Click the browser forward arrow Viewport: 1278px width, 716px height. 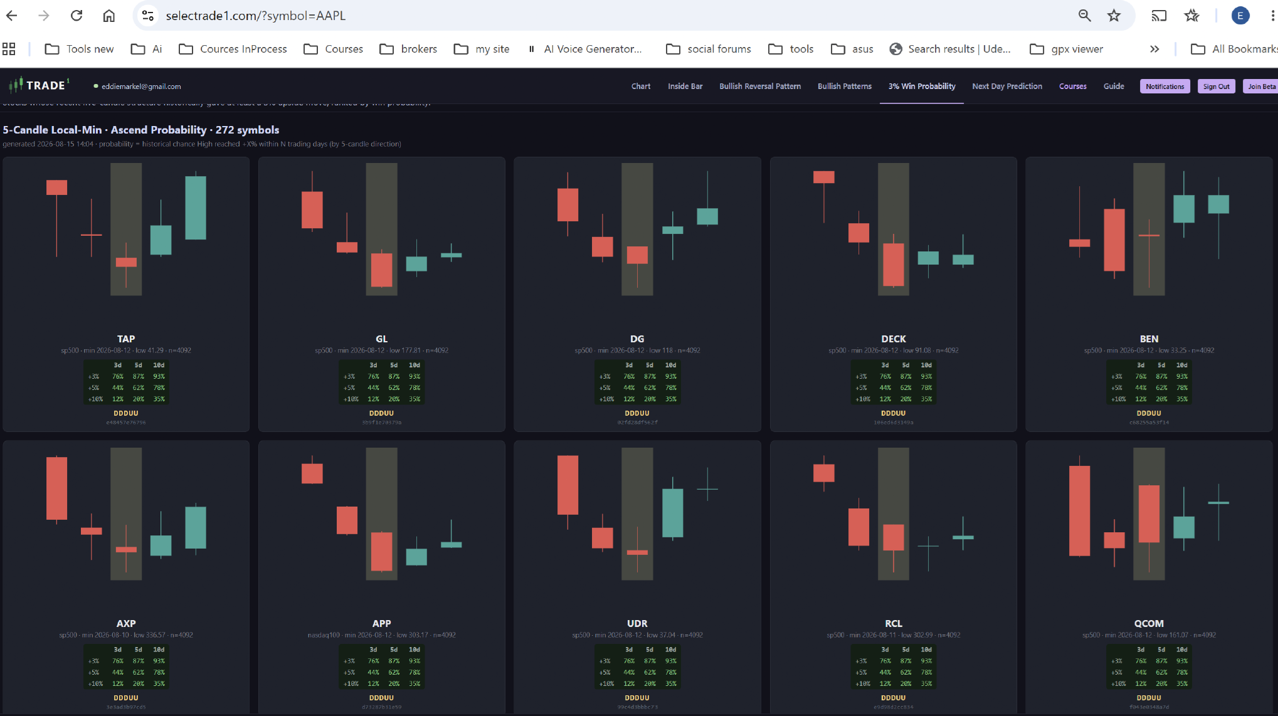[x=44, y=16]
